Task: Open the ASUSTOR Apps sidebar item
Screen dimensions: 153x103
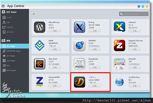Action: click(15, 51)
